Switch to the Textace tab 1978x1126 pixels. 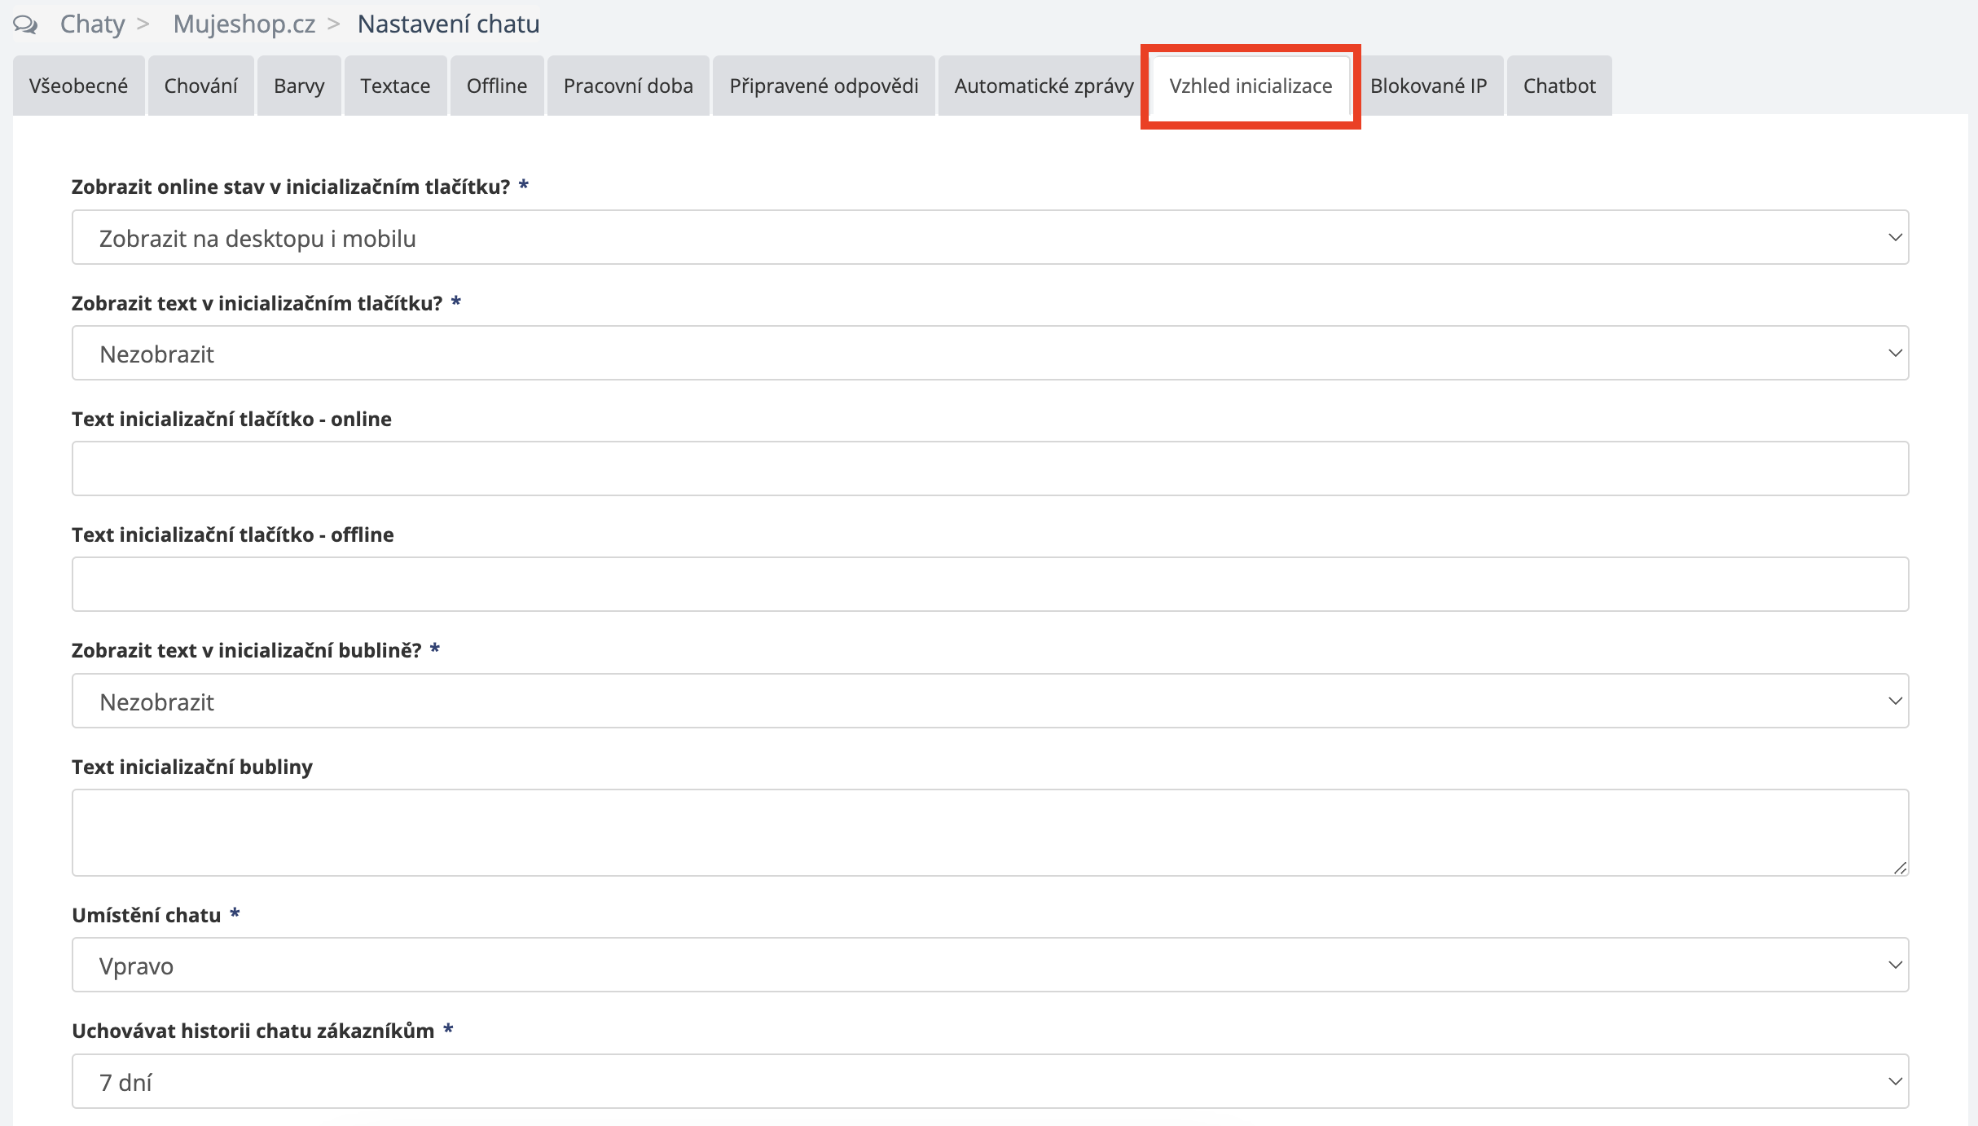click(x=395, y=86)
